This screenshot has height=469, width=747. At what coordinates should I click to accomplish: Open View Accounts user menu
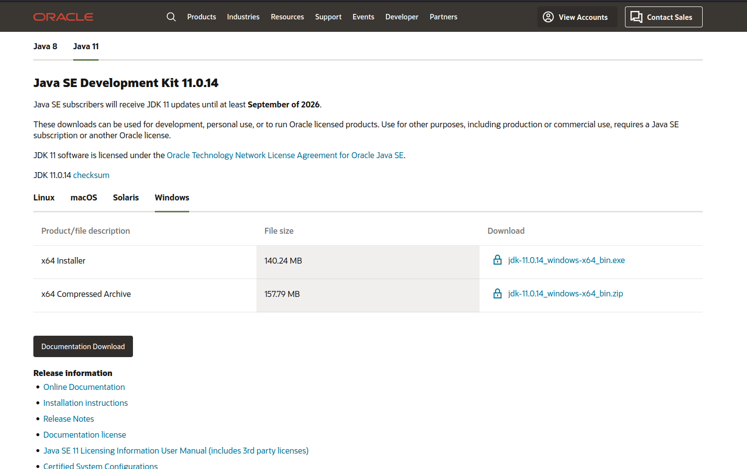pos(577,17)
